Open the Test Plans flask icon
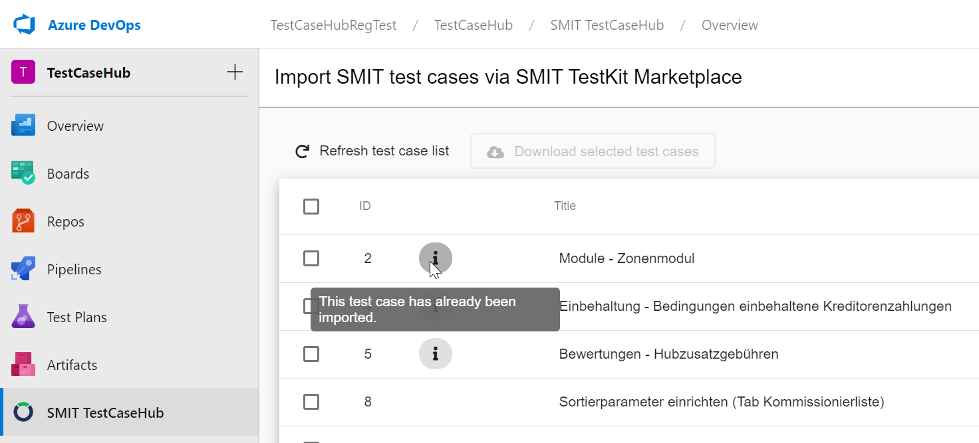This screenshot has width=979, height=443. pos(23,317)
